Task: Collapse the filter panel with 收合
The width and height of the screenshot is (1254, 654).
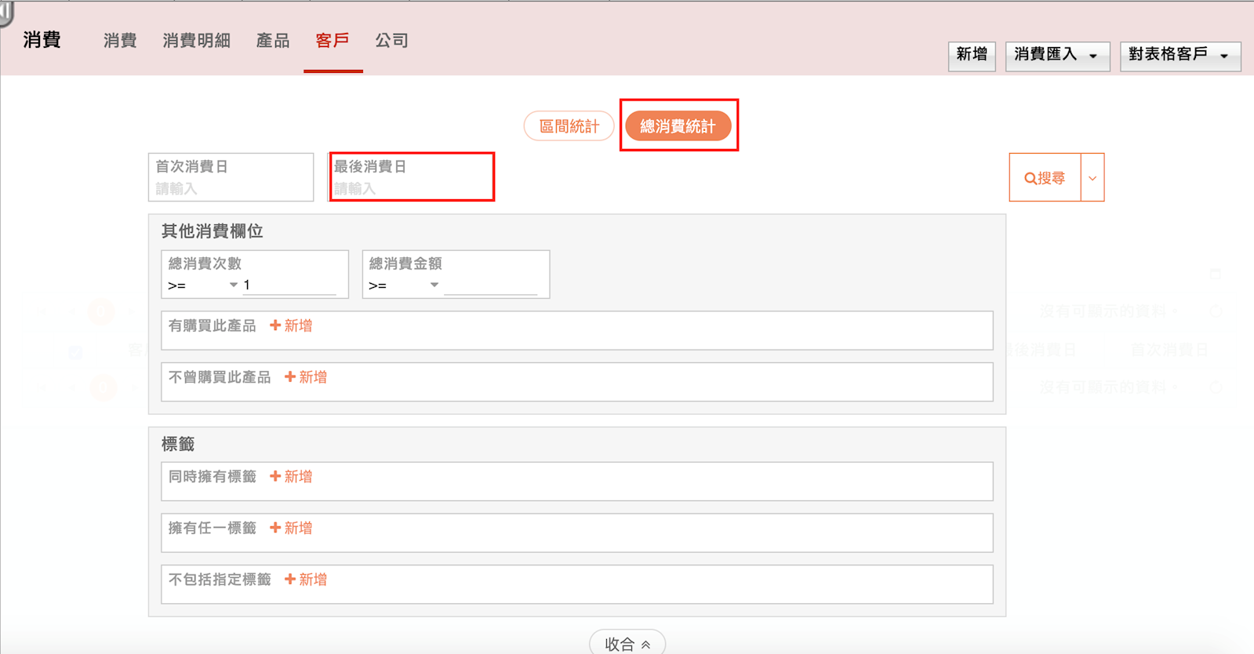Action: coord(627,644)
